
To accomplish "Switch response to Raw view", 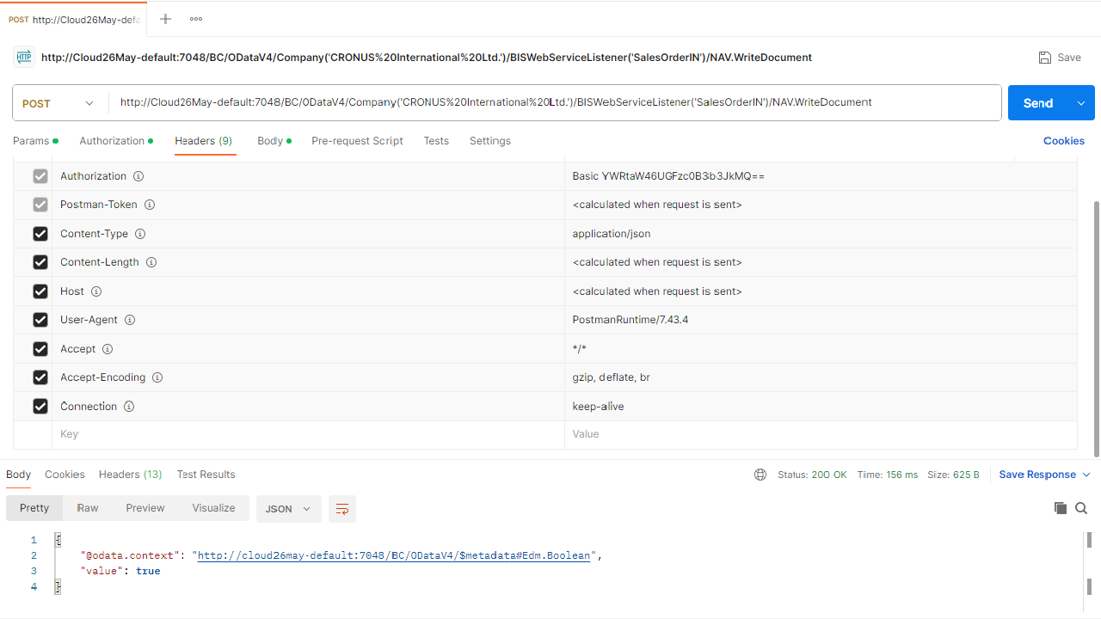I will tap(88, 508).
